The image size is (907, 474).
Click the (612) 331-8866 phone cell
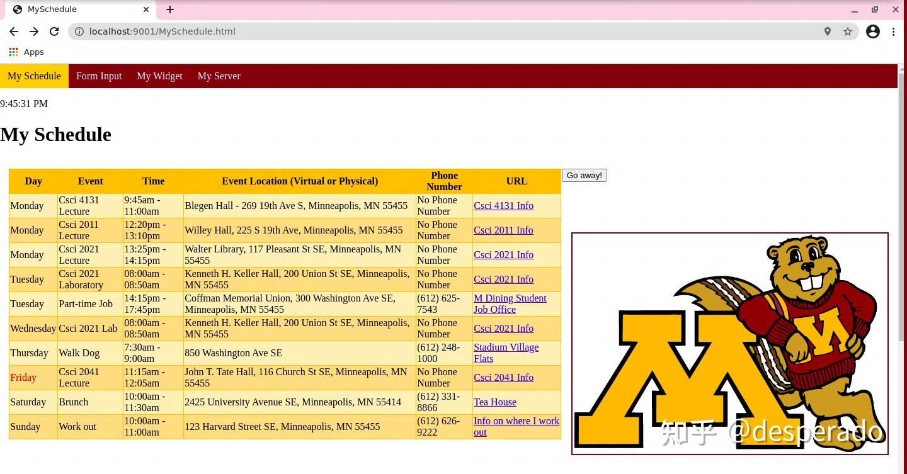click(x=444, y=402)
